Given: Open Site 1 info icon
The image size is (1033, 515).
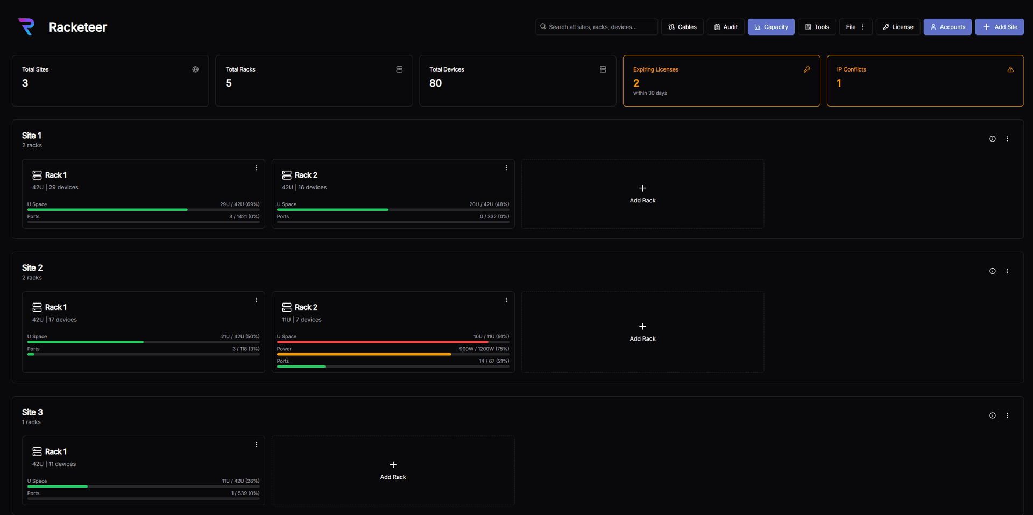Looking at the screenshot, I should click(x=992, y=139).
